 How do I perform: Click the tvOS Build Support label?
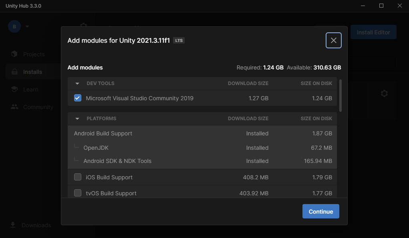(111, 193)
